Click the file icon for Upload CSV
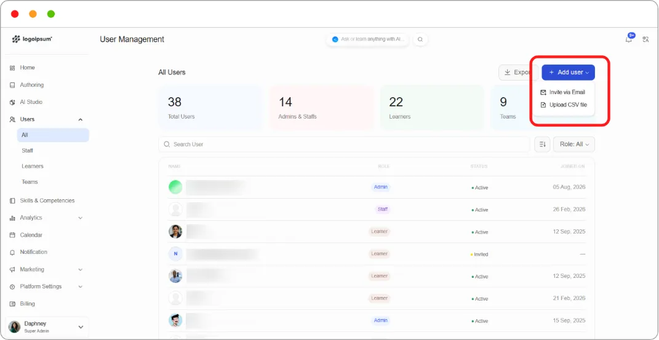Image resolution: width=659 pixels, height=340 pixels. 543,105
